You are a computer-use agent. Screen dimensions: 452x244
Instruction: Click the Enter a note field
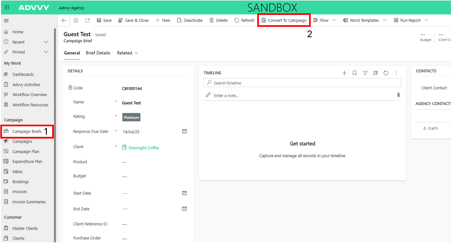tap(302, 95)
